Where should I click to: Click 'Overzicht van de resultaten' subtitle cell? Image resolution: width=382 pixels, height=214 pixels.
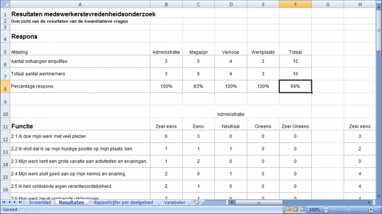[80, 21]
